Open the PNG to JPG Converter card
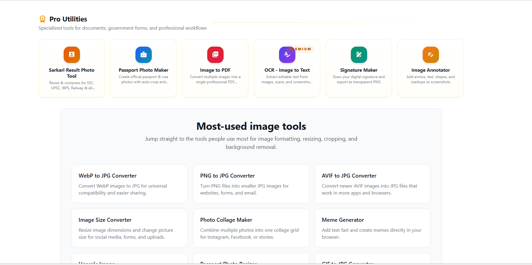The height and width of the screenshot is (265, 532). click(251, 184)
